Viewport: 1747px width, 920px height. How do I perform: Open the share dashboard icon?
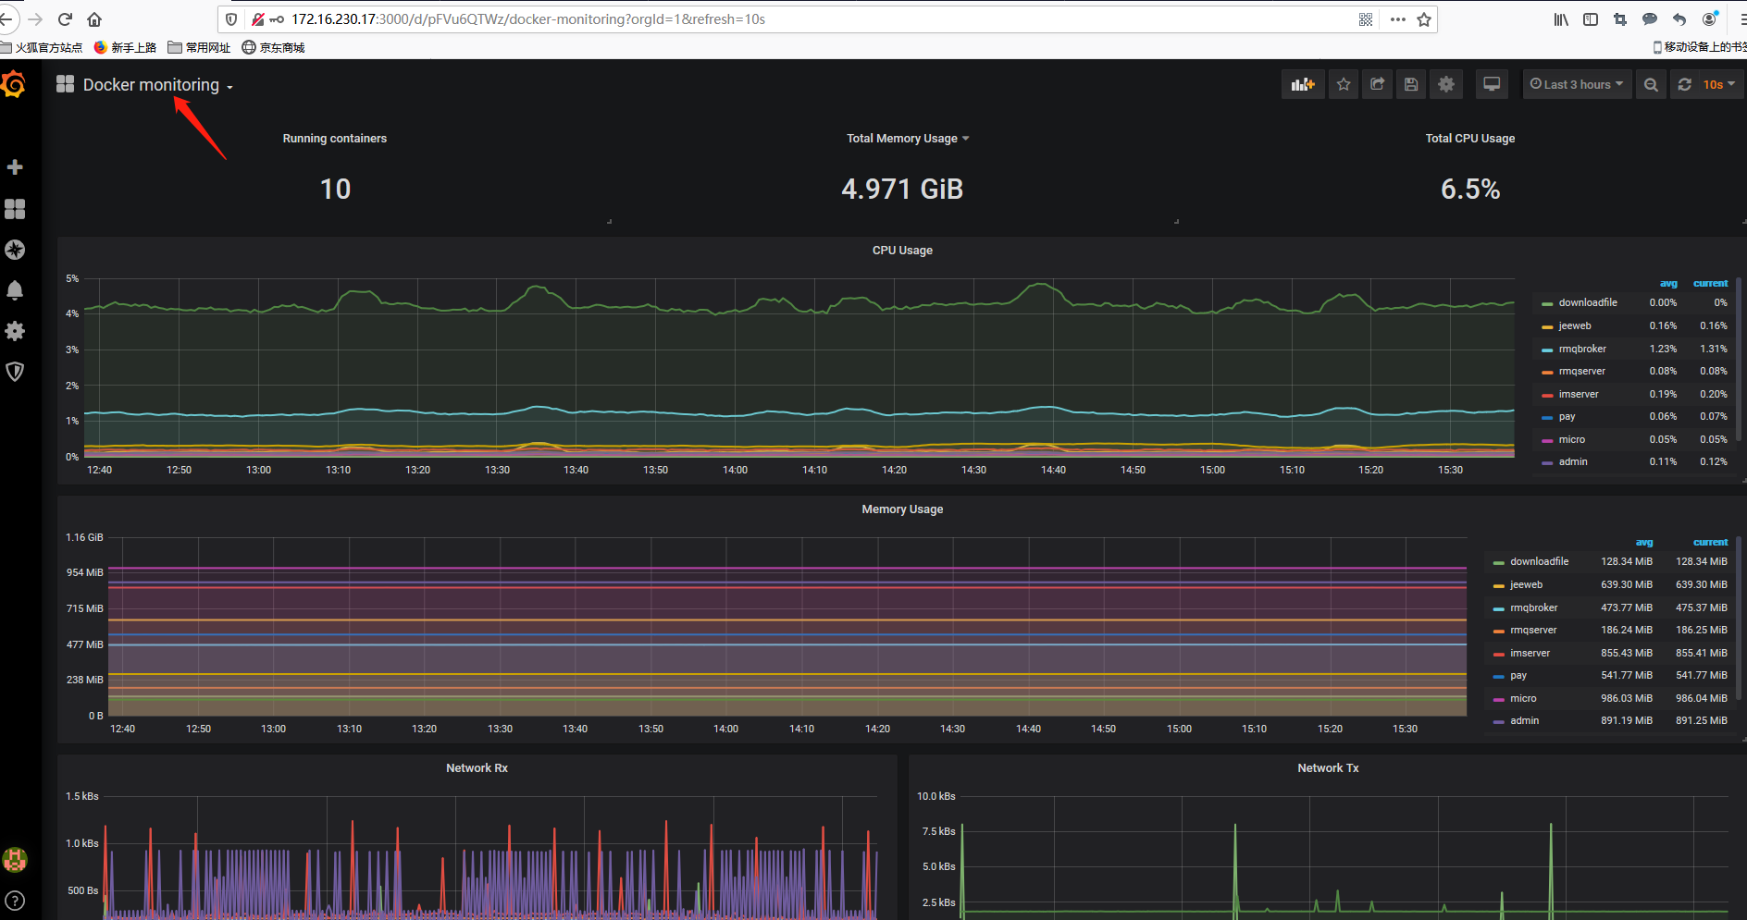[x=1377, y=84]
